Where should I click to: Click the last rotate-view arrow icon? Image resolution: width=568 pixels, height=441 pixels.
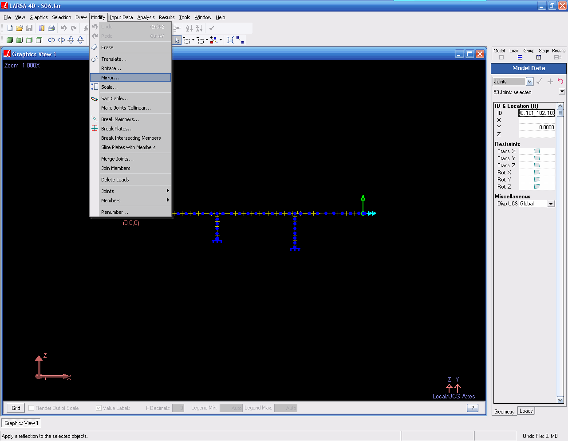81,40
